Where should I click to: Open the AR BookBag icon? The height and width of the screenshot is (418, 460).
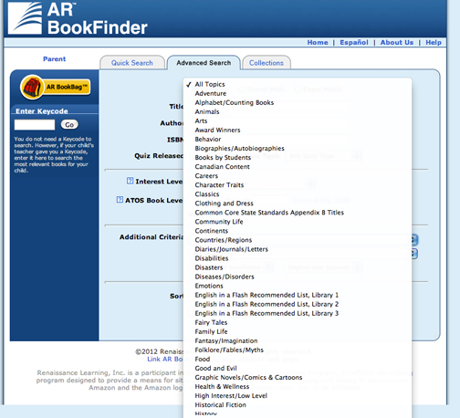[x=56, y=88]
